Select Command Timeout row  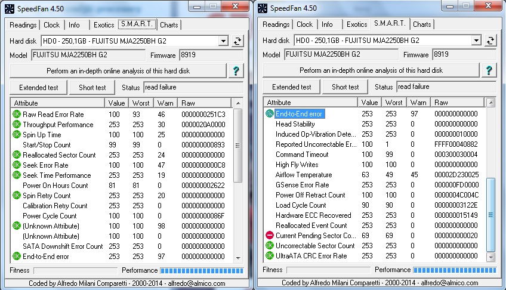(375, 154)
